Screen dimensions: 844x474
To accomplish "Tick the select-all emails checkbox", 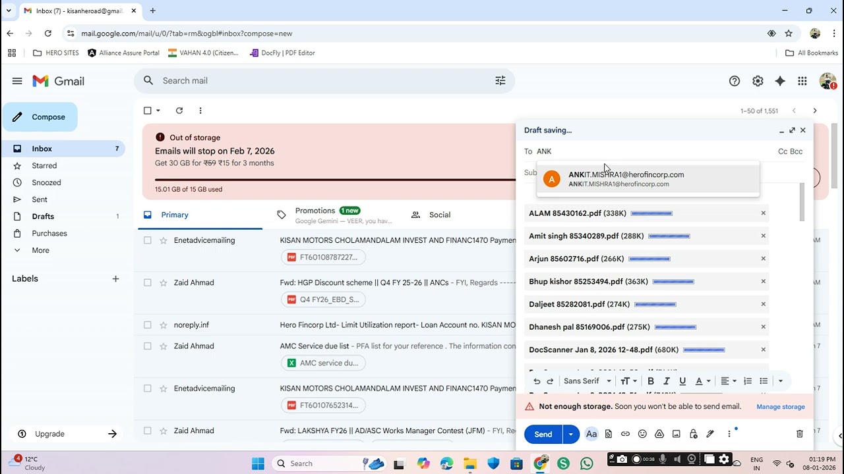I will (148, 111).
